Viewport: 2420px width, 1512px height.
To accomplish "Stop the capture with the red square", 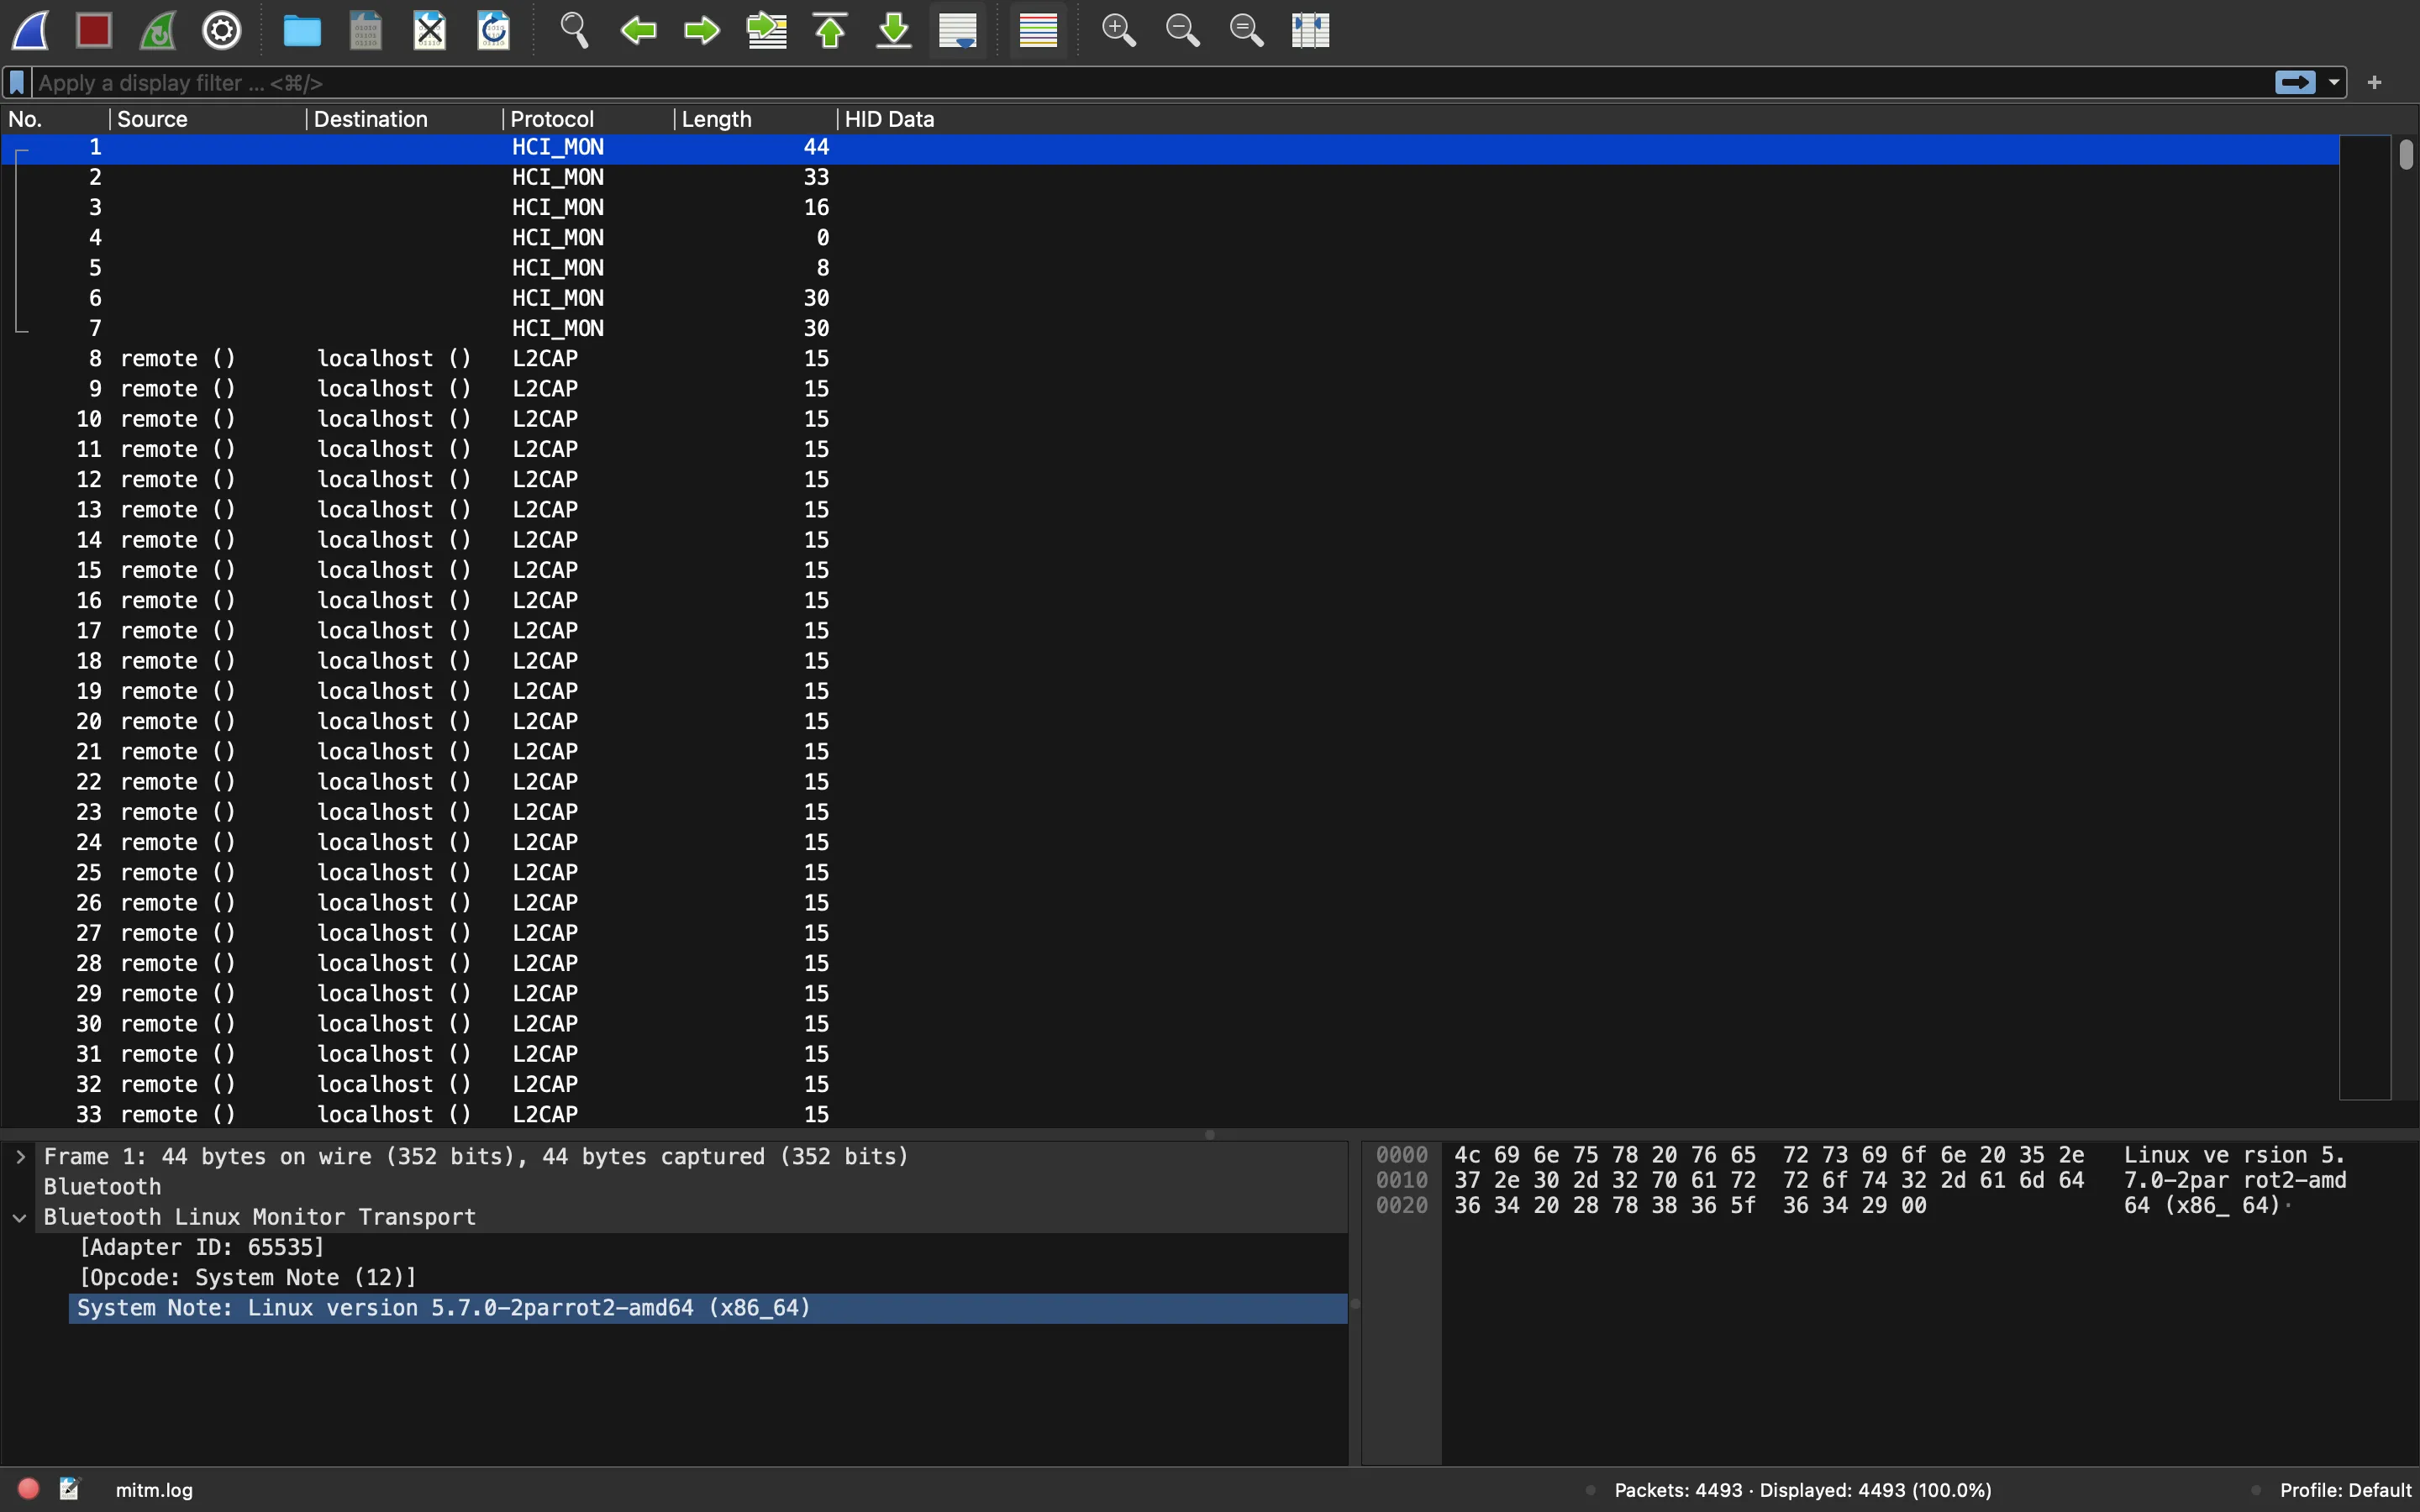I will (94, 30).
